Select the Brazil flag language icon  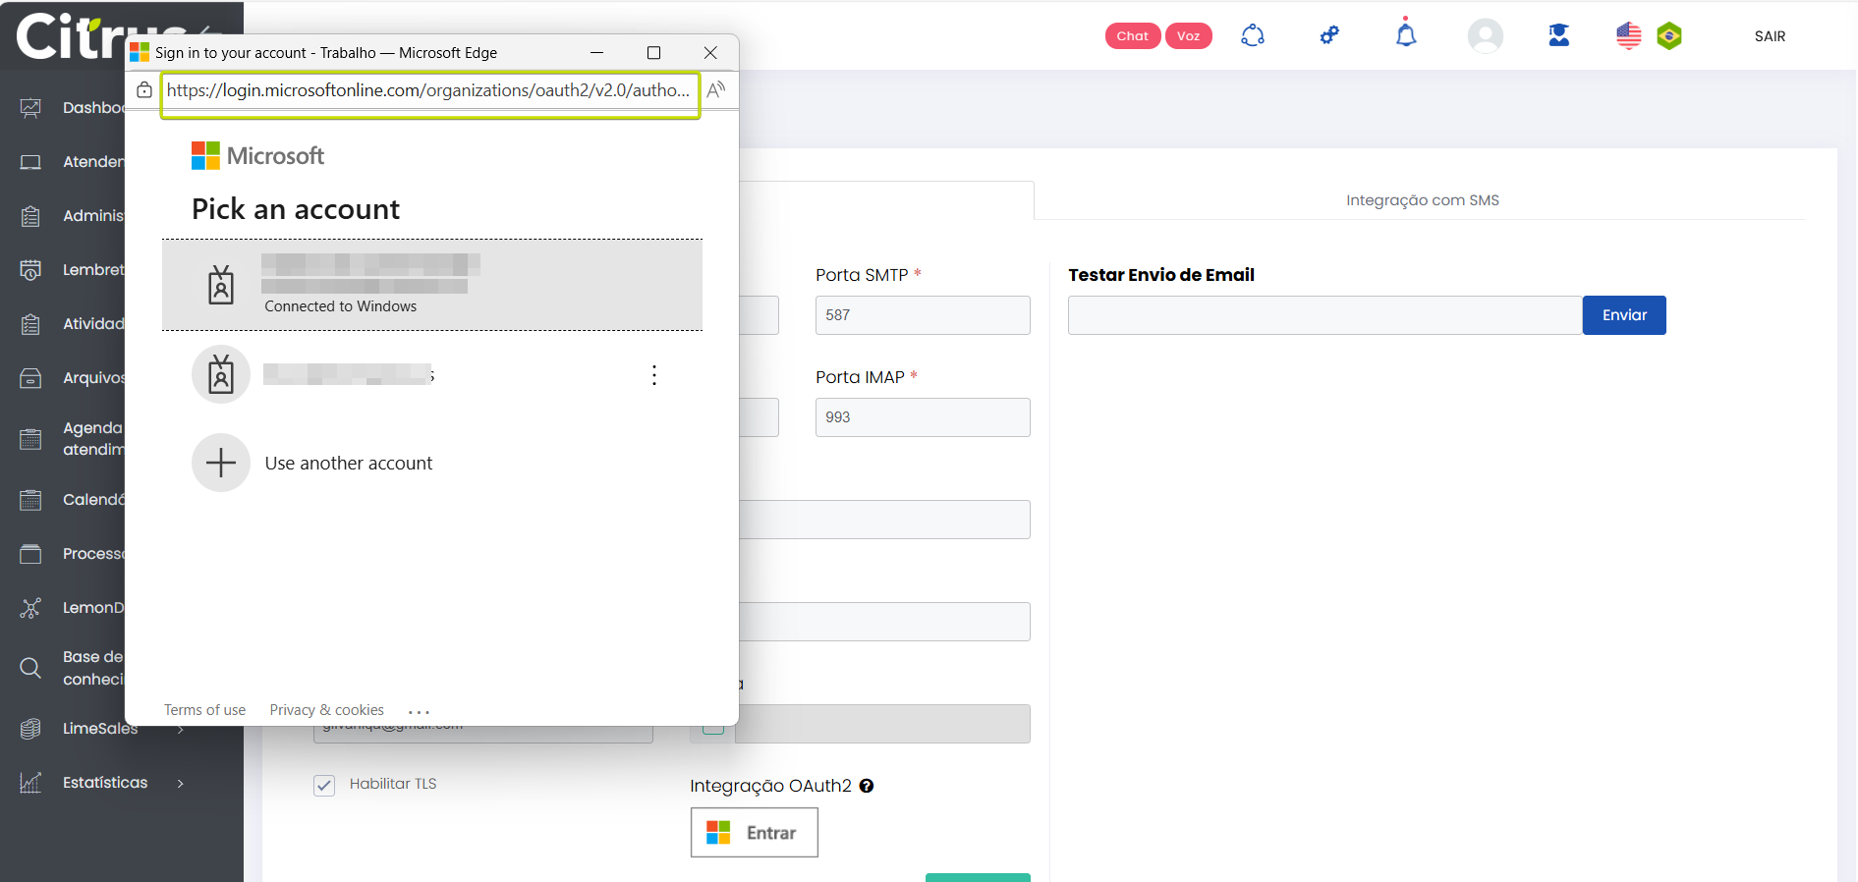coord(1669,36)
